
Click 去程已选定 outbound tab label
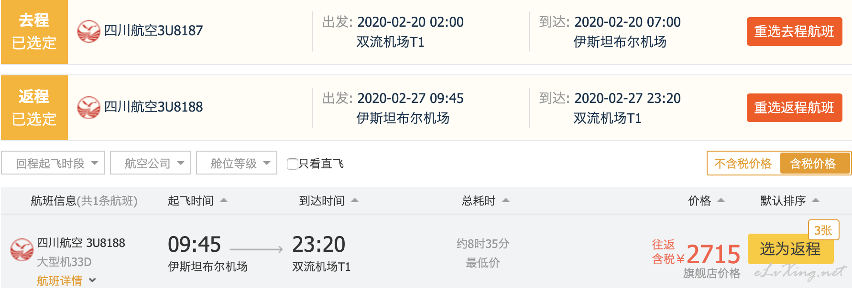[34, 32]
